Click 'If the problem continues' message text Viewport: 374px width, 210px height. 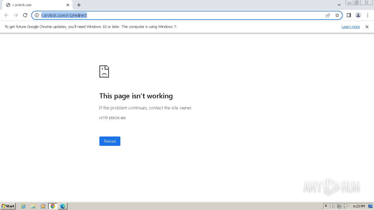[x=146, y=108]
